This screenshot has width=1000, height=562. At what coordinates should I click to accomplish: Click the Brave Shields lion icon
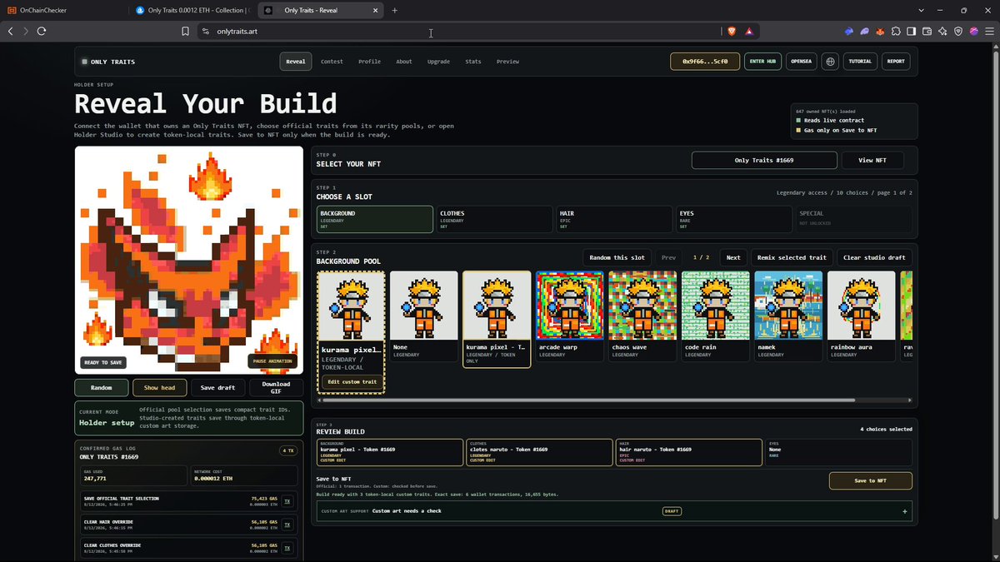click(x=732, y=31)
